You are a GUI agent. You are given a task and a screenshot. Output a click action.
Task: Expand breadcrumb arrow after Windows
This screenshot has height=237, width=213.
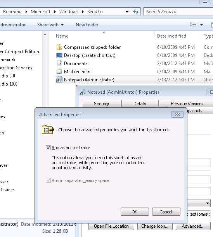[83, 12]
